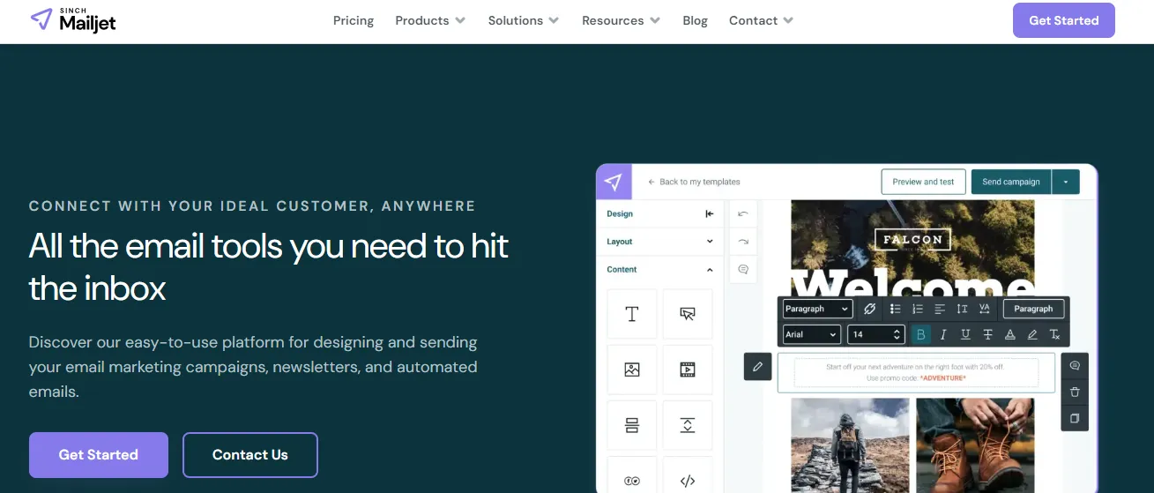Insert a bulleted list

[x=895, y=309]
